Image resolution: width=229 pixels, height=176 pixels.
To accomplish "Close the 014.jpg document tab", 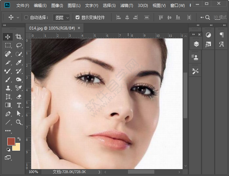I will (79, 28).
